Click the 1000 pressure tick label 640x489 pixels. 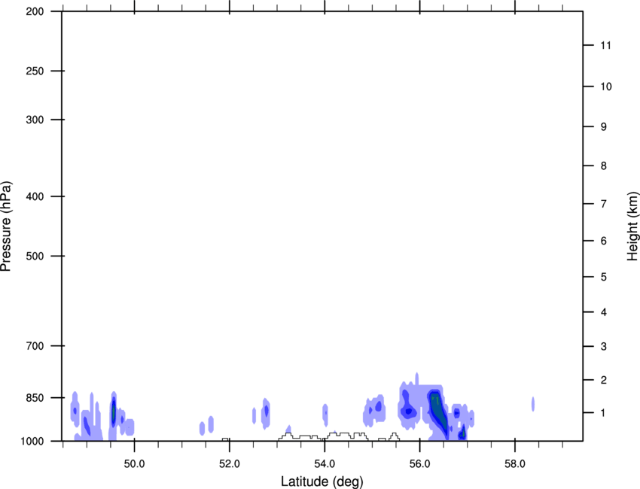click(32, 442)
